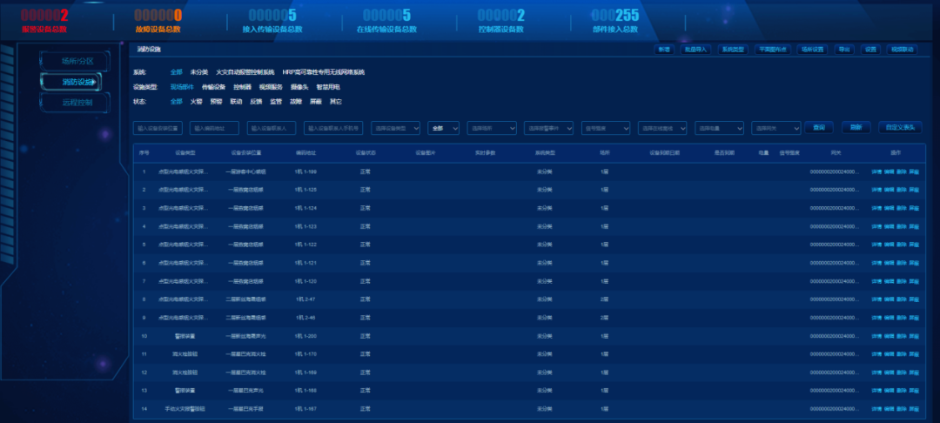This screenshot has height=423, width=940.
Task: Click 删除 on the second table row
Action: click(x=902, y=189)
